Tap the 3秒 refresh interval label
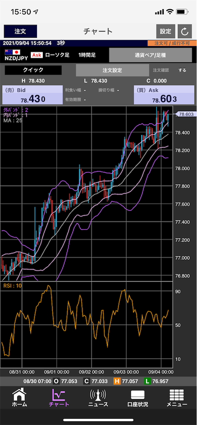This screenshot has width=197, height=425. pos(61,43)
